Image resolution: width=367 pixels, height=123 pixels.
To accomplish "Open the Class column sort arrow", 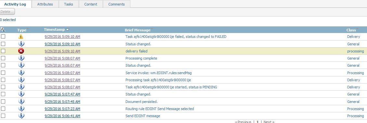I will tap(357, 29).
